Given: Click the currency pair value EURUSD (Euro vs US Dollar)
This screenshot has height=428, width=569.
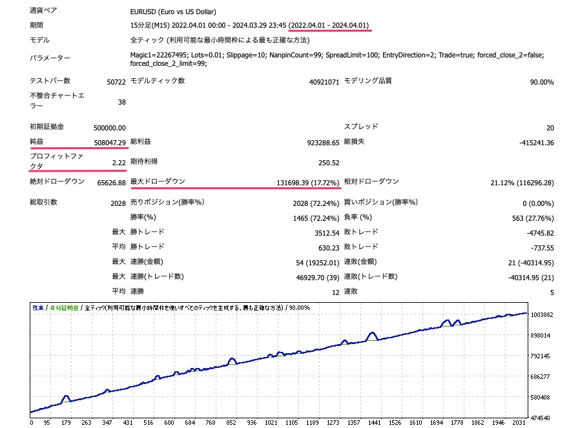Looking at the screenshot, I should 173,12.
